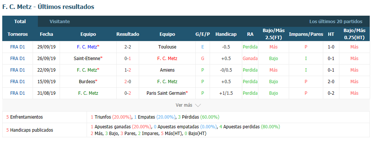Click Burdeos team name
Image resolution: width=375 pixels, height=141 pixels.
87,82
